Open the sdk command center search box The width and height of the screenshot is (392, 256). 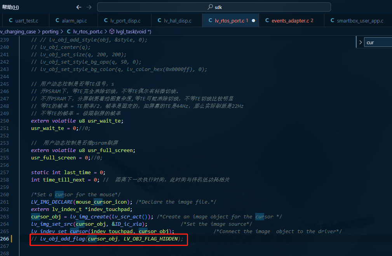[214, 7]
